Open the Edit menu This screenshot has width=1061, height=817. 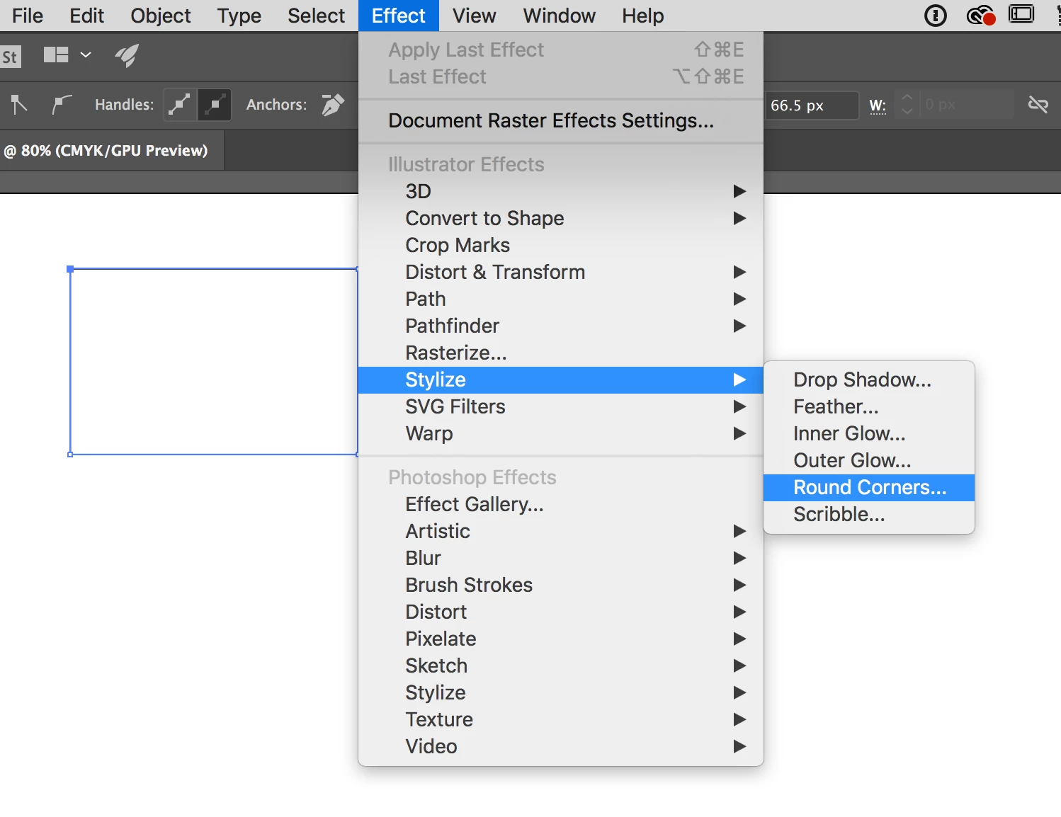click(86, 16)
